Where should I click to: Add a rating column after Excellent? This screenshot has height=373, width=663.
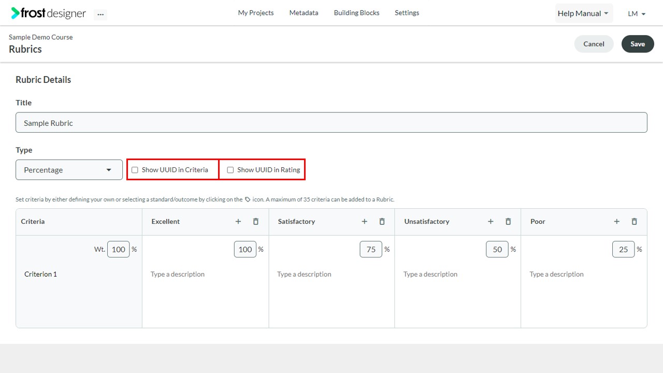point(238,221)
